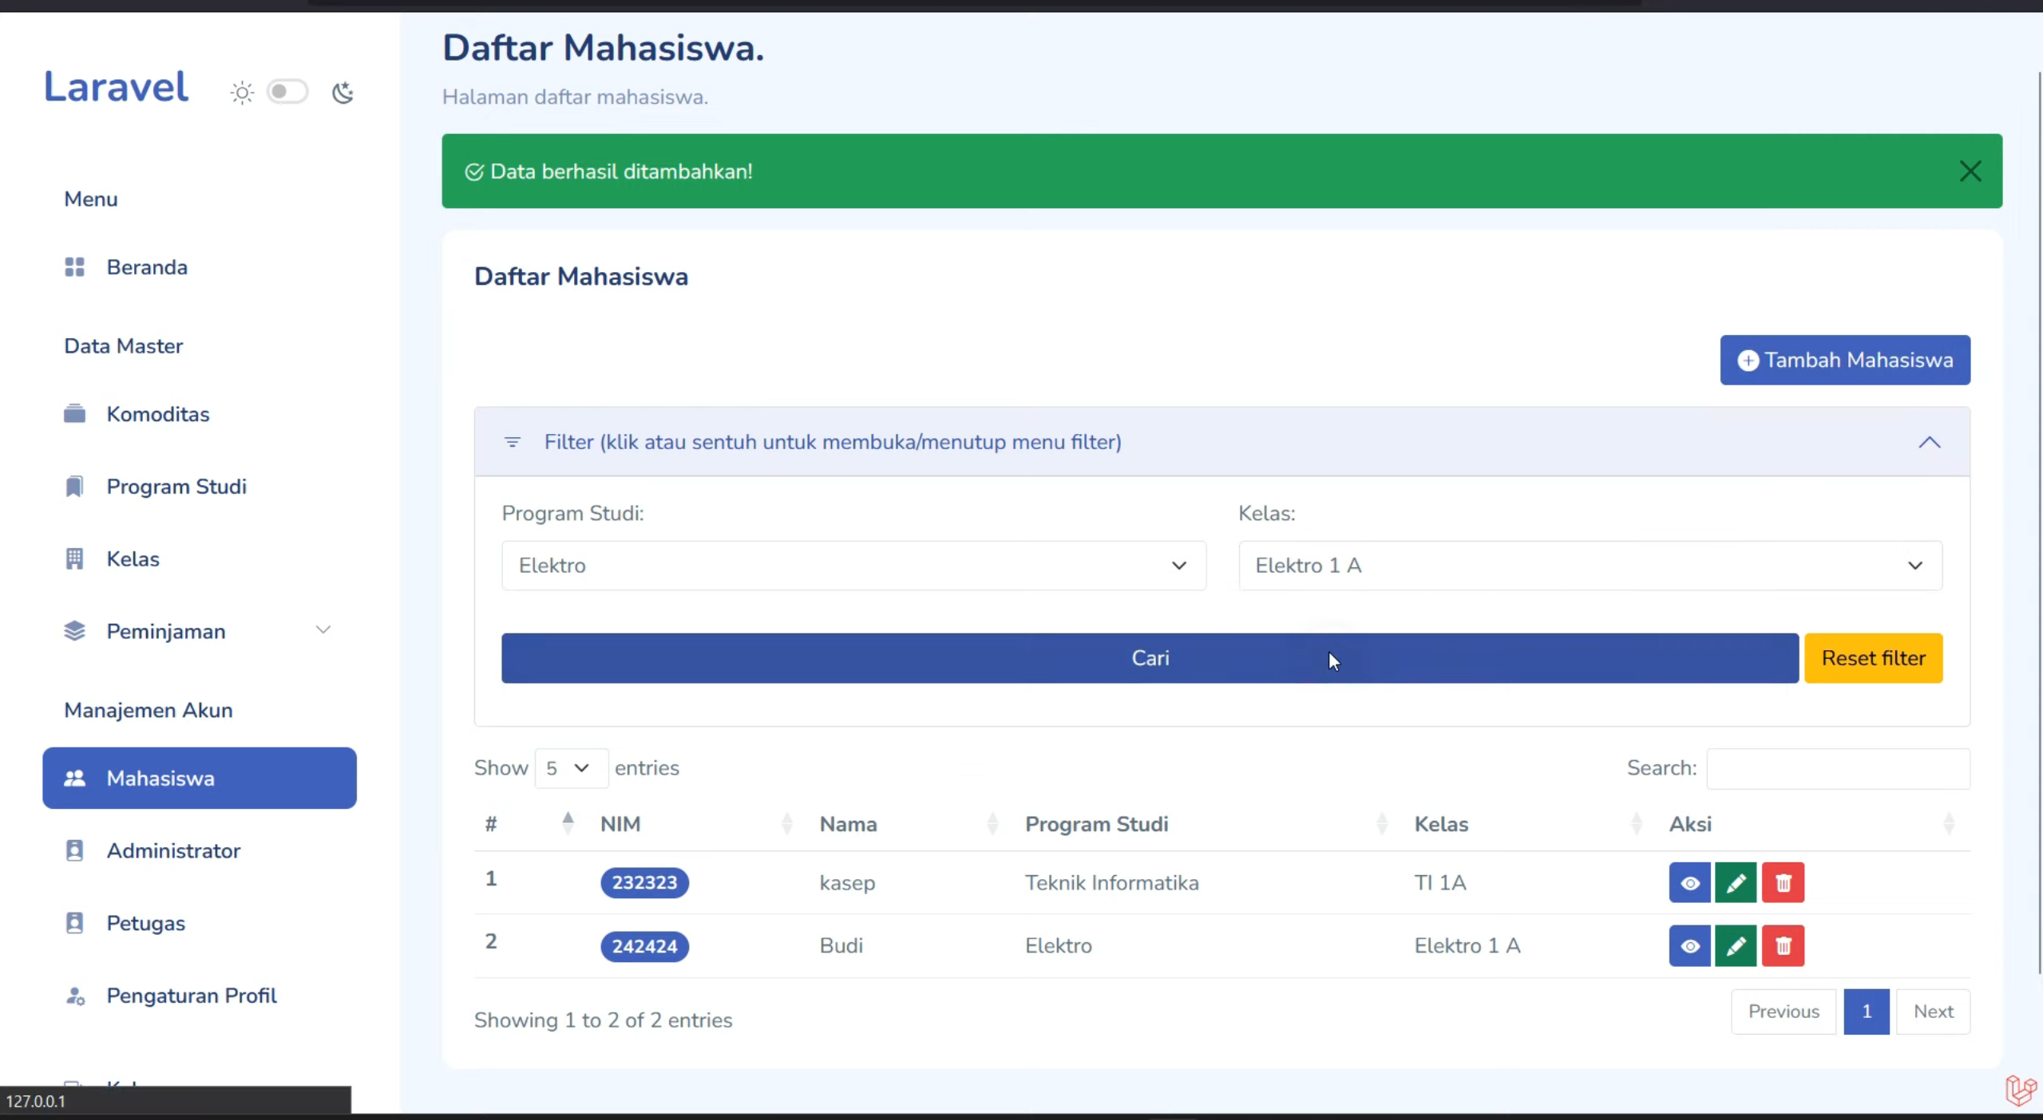Viewport: 2043px width, 1120px height.
Task: Select Mahasiswa in the sidebar
Action: click(200, 778)
